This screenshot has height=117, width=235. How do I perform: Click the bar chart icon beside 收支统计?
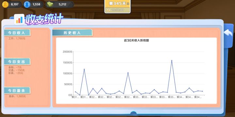coord(19,19)
